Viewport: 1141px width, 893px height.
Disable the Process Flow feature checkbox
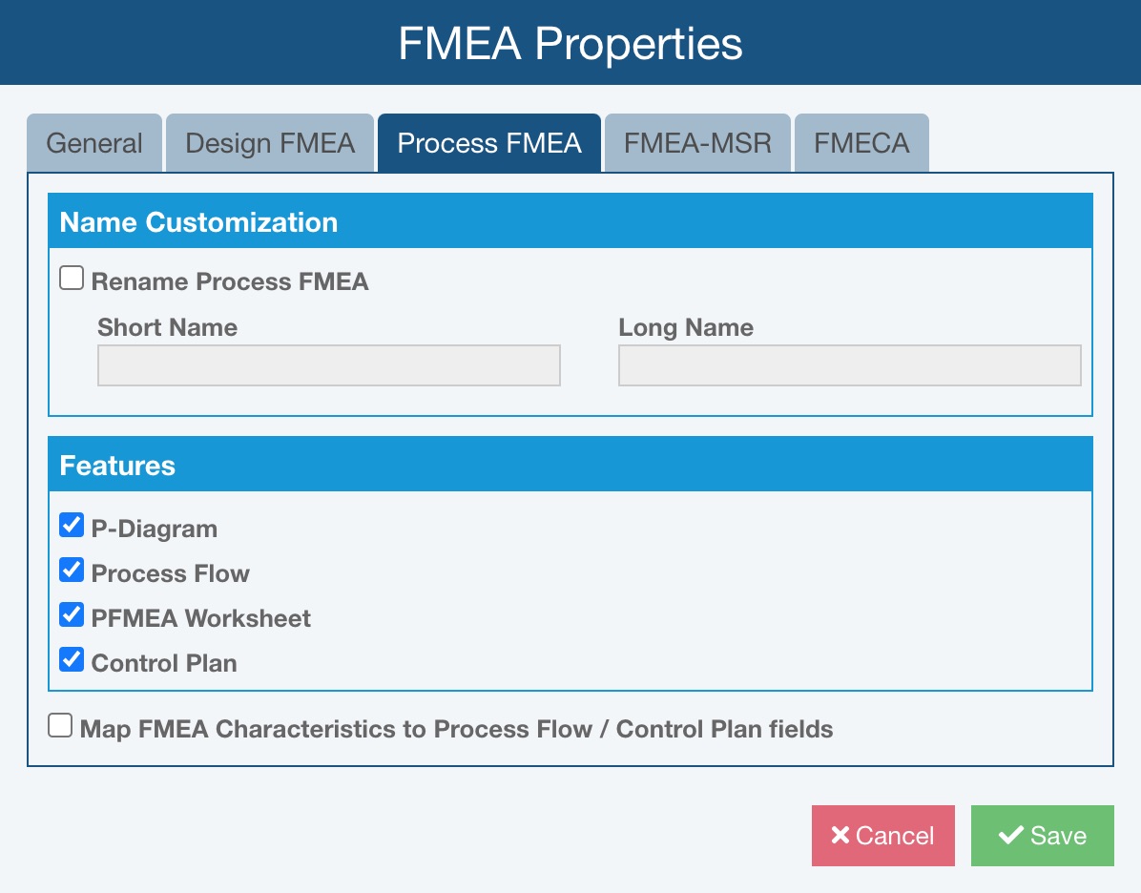pos(72,570)
